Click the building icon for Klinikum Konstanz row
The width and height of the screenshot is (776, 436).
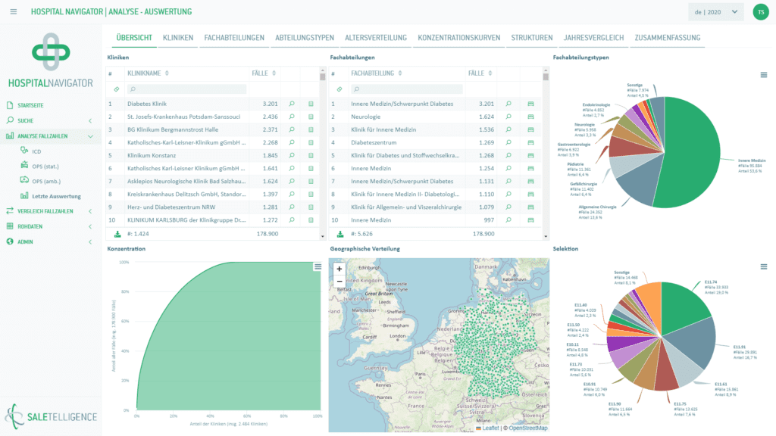[x=310, y=156]
